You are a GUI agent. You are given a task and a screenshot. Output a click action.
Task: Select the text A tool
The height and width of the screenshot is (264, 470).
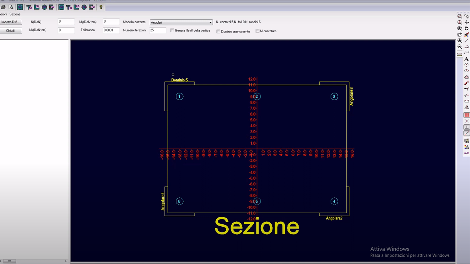click(x=466, y=59)
